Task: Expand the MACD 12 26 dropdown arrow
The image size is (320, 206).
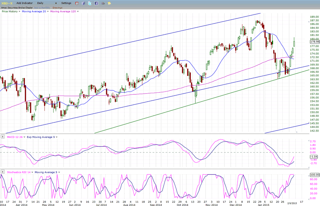Action: point(24,137)
